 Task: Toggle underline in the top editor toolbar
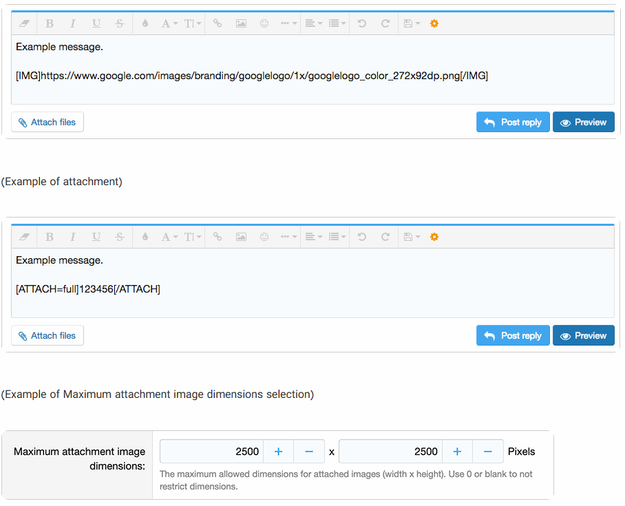(x=96, y=23)
